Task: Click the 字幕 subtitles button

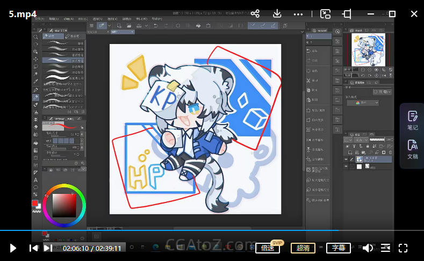Action: (x=338, y=248)
